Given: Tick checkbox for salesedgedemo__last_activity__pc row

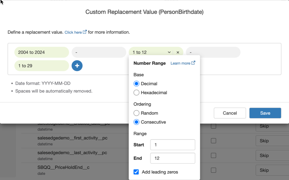Looking at the screenshot, I should (214, 155).
